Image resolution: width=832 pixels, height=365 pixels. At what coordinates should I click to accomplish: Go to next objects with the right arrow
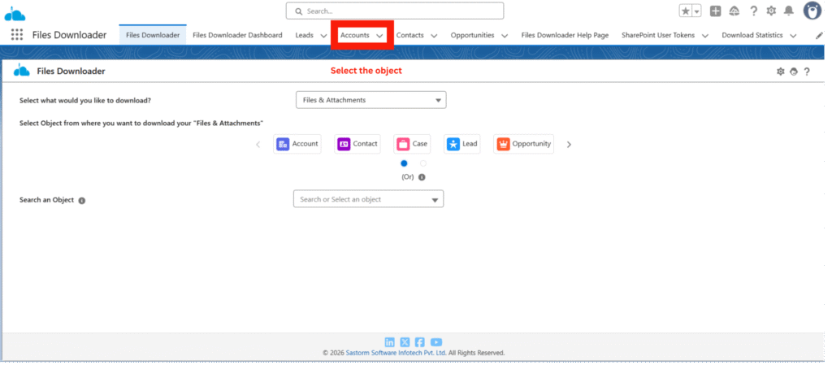[x=569, y=145]
